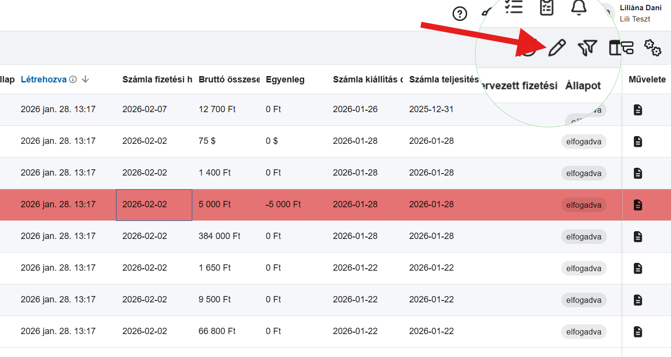This screenshot has width=671, height=357.
Task: Click the Állapot column header
Action: click(x=583, y=85)
